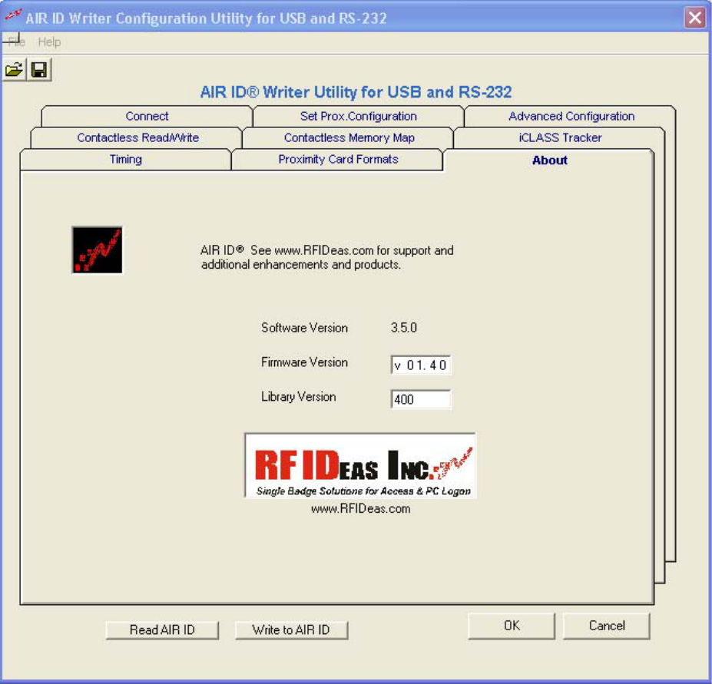Screen dimensions: 712x684
Task: Open the Contactless Memory Map tab
Action: [x=349, y=137]
